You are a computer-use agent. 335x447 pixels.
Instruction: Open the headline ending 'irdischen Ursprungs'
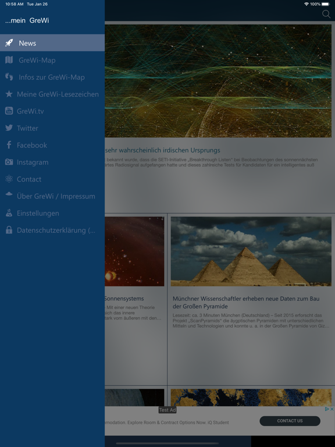click(x=162, y=150)
